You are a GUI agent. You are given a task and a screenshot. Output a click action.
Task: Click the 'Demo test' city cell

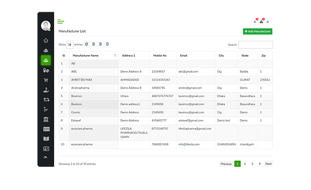pos(226,120)
